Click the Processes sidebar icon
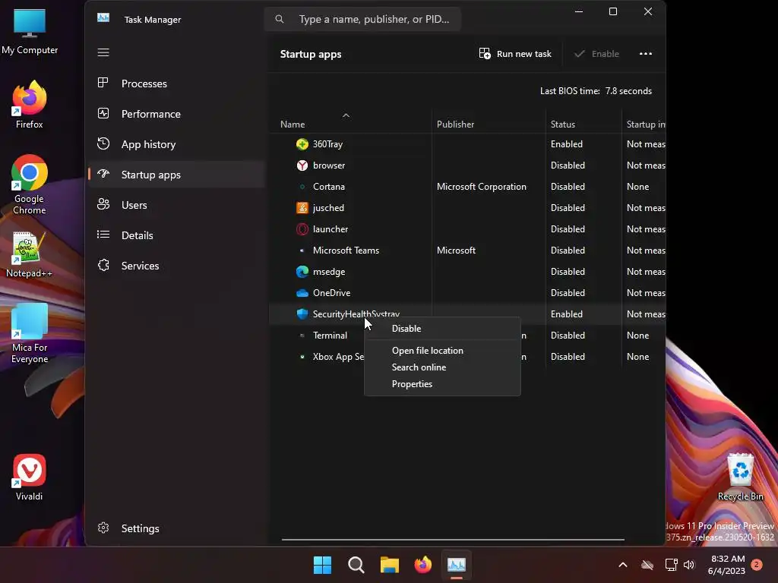 point(103,83)
